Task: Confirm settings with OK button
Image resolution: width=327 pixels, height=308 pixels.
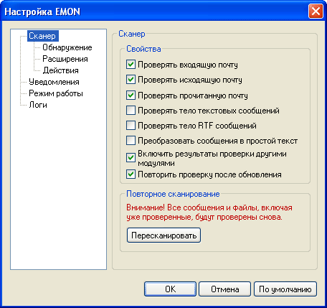Action: tap(170, 289)
